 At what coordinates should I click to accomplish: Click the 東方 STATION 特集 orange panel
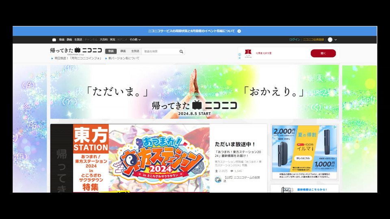pos(91,158)
